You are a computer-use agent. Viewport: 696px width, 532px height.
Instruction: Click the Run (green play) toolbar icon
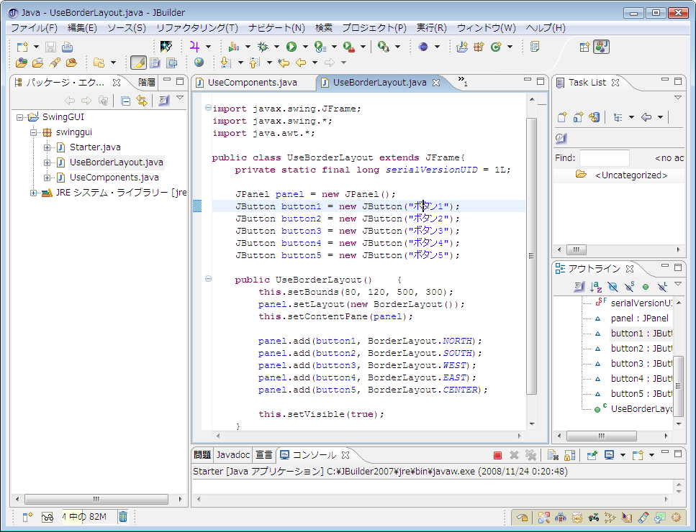291,47
